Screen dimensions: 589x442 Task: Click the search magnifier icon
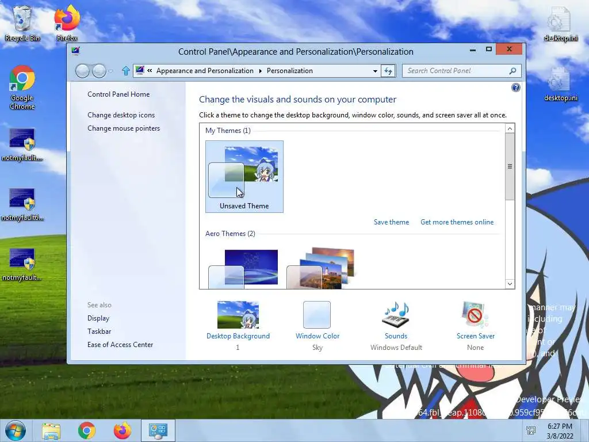click(x=512, y=71)
